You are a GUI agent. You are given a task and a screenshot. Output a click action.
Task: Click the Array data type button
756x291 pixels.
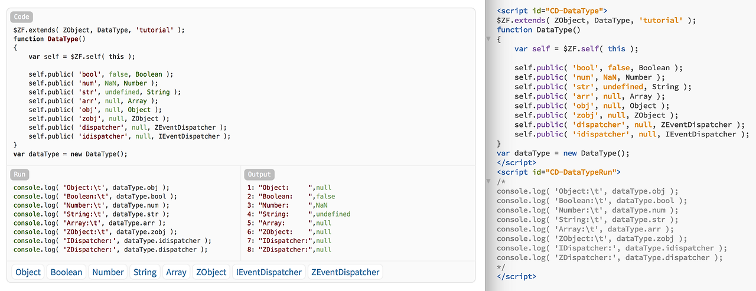176,272
